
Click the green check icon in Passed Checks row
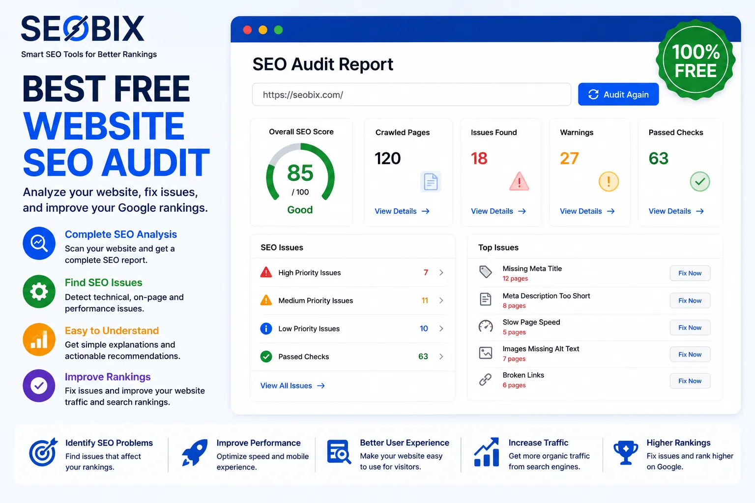click(x=266, y=357)
